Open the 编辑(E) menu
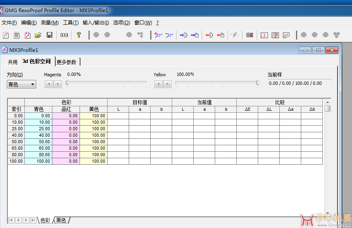Image resolution: width=352 pixels, height=228 pixels. click(29, 23)
